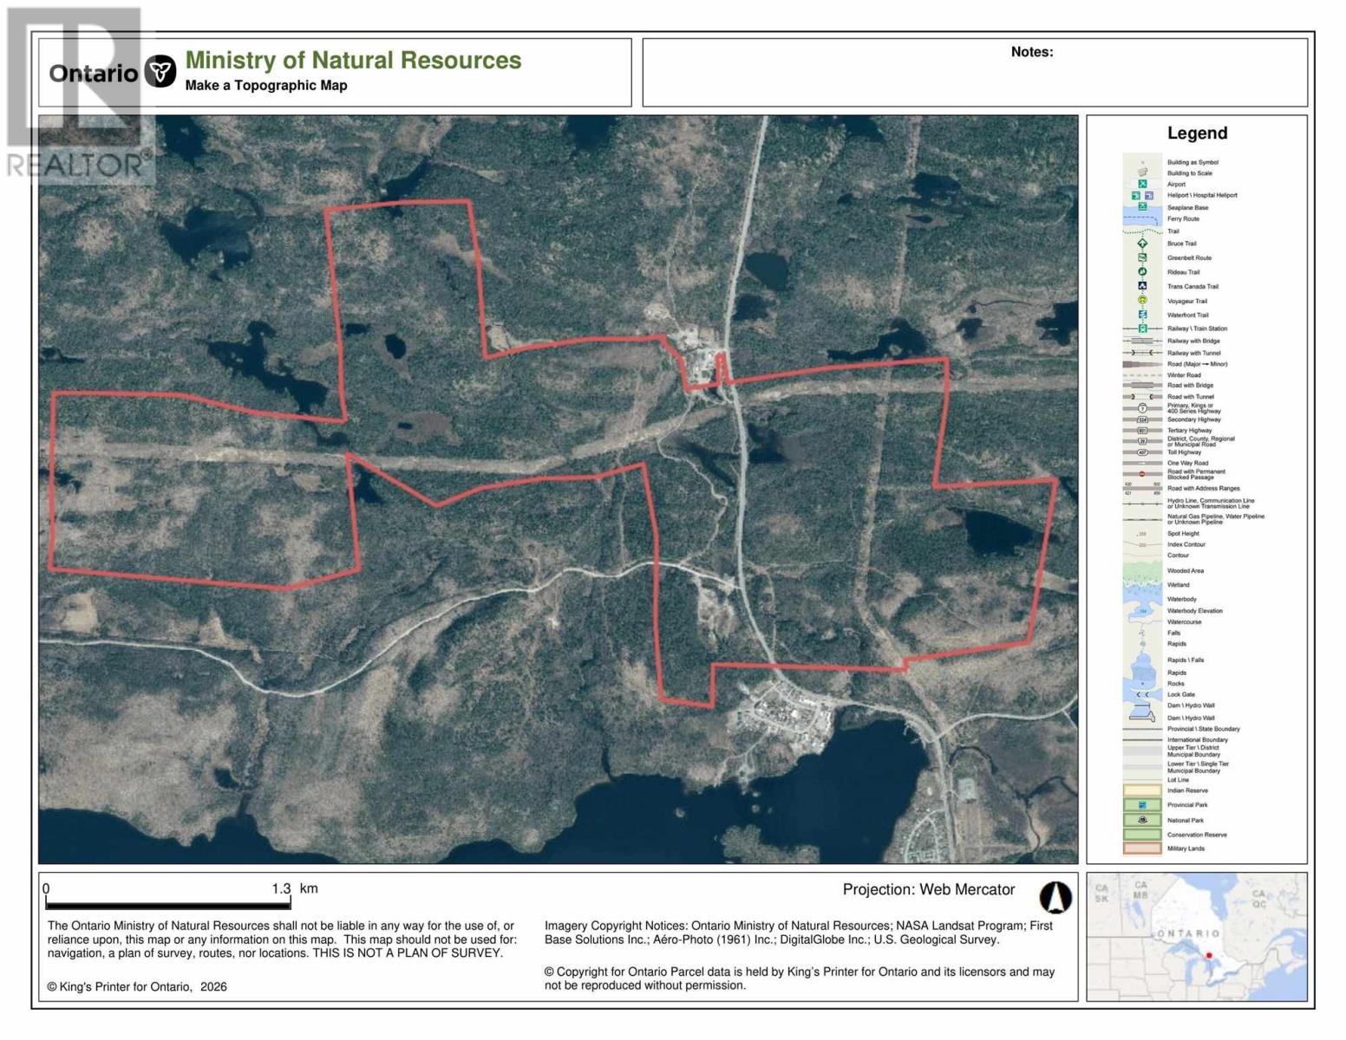Click the 'Road with Address Ranges' label
Screen dimensions: 1346x1040
tap(1204, 488)
